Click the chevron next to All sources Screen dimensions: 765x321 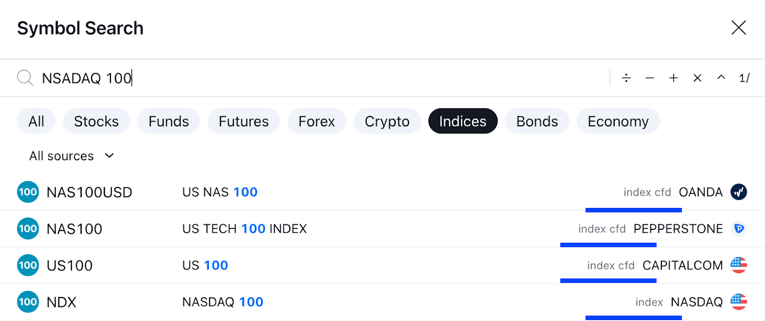point(109,155)
